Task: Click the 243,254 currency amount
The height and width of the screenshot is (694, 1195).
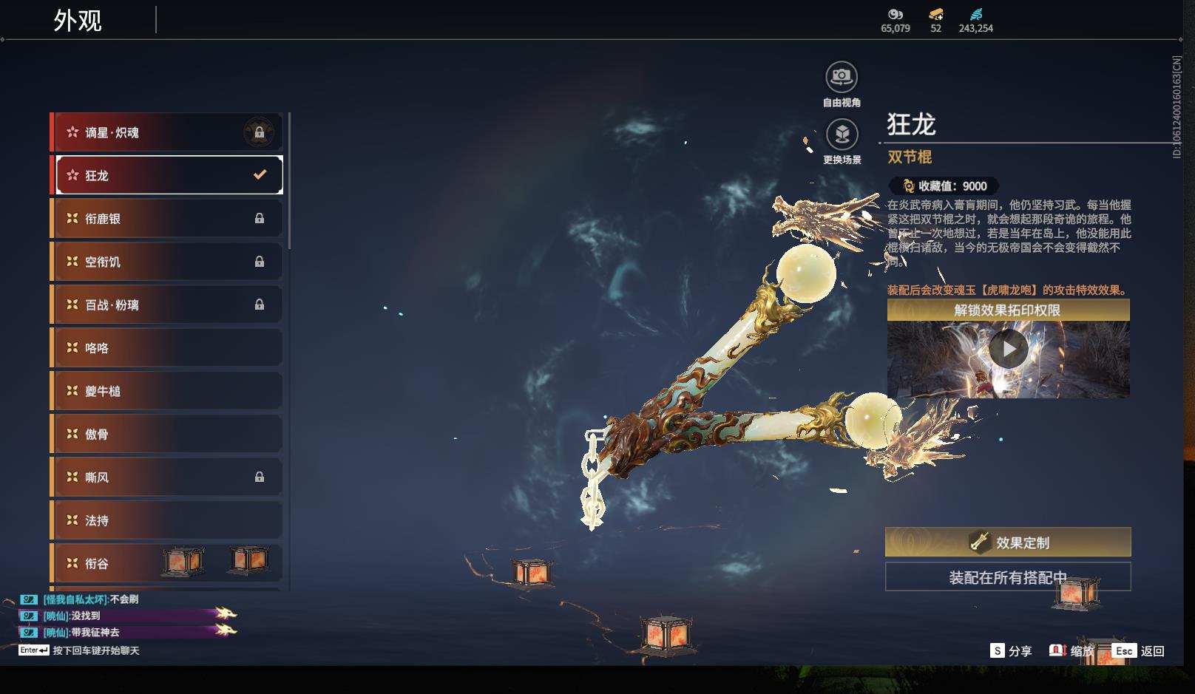Action: pyautogui.click(x=976, y=28)
